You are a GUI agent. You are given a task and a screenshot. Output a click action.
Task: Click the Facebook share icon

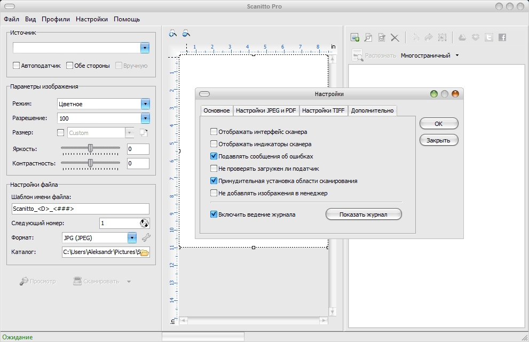pos(502,37)
